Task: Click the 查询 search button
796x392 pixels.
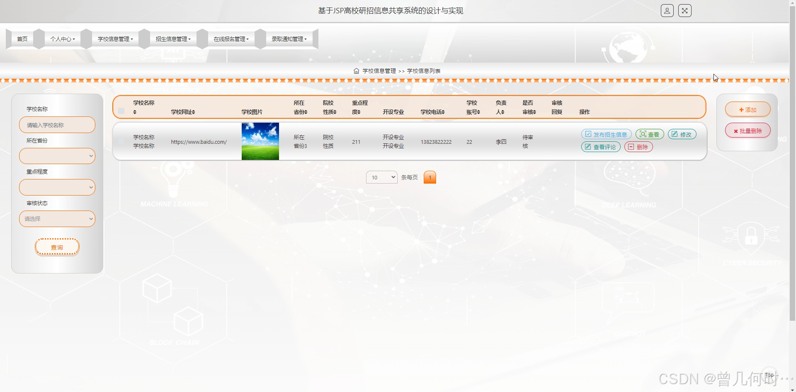Action: point(57,247)
